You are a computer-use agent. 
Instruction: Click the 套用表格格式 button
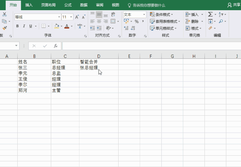point(165,21)
